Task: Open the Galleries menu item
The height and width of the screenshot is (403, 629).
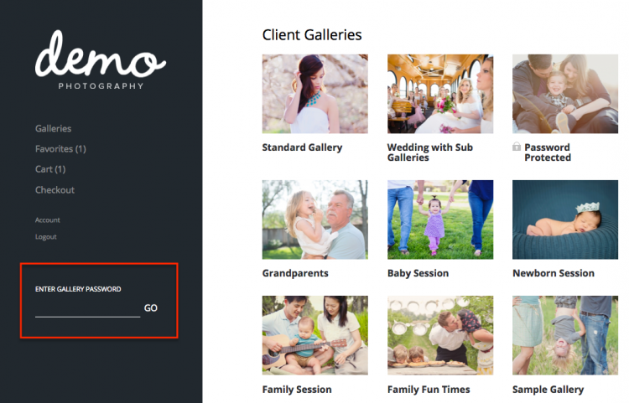Action: pos(54,128)
